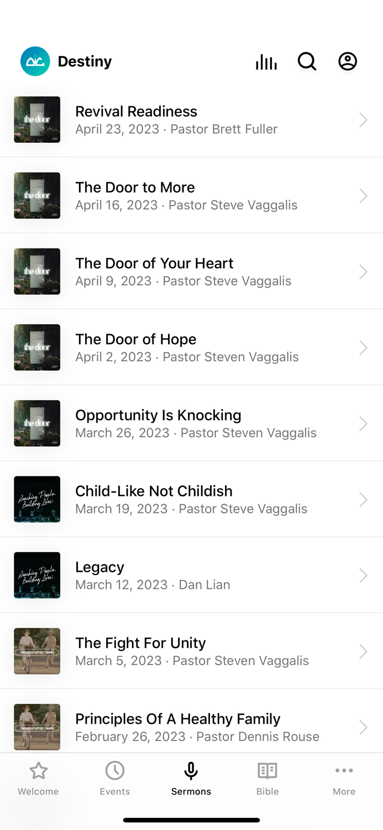Image resolution: width=383 pixels, height=830 pixels.
Task: Tap the More ellipsis icon
Action: 344,770
